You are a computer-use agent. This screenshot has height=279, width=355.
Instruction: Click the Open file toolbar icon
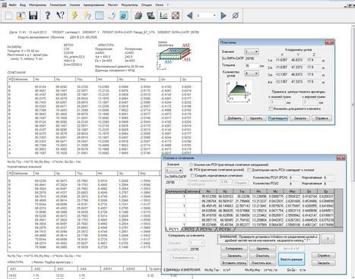pos(21,15)
